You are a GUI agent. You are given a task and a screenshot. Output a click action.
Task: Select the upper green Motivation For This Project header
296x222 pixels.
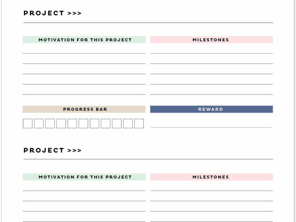point(84,40)
